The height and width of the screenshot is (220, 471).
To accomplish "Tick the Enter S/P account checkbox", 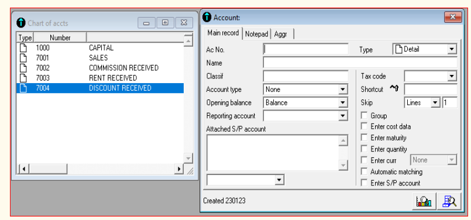I will [x=365, y=183].
